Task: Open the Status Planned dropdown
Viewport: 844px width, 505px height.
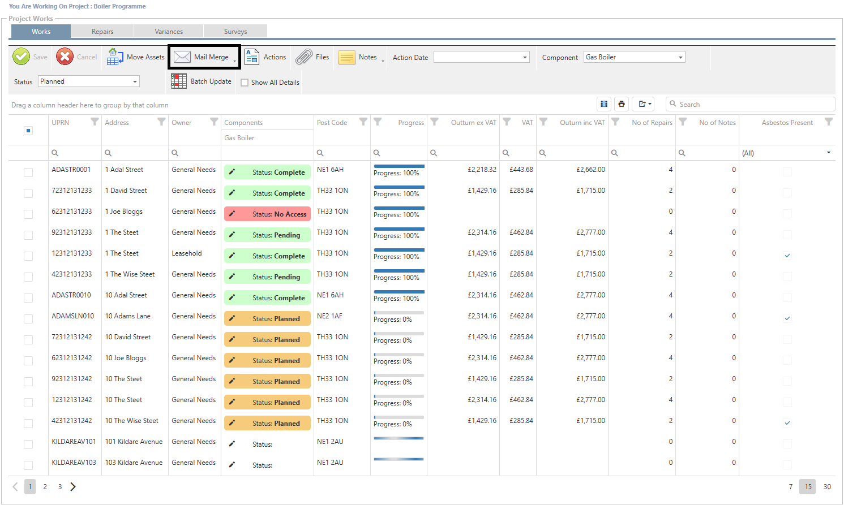Action: 135,81
